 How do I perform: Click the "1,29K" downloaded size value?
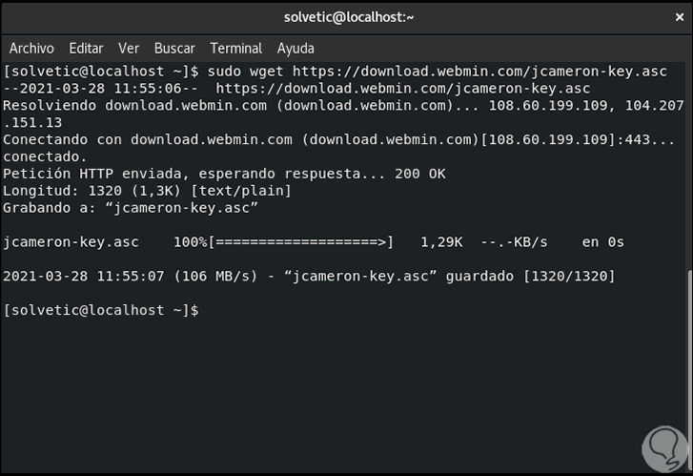(x=441, y=242)
